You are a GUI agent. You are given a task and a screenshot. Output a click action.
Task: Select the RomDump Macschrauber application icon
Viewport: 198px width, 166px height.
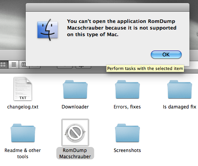click(x=75, y=133)
